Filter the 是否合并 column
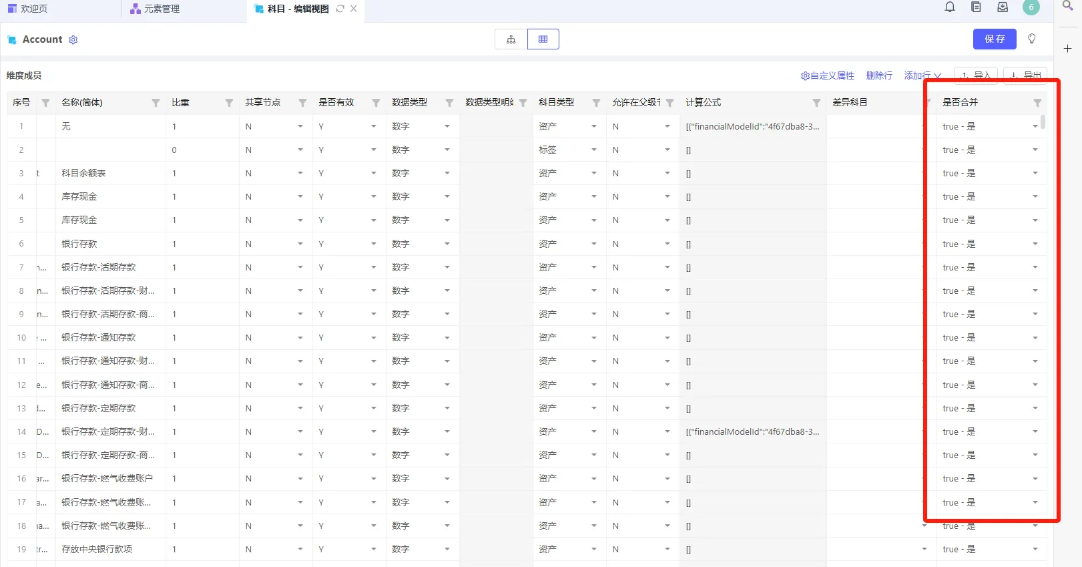The height and width of the screenshot is (567, 1082). tap(1037, 103)
